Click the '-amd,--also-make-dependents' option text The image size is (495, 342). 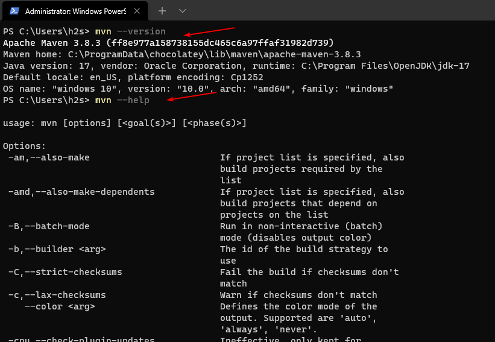pyautogui.click(x=81, y=192)
